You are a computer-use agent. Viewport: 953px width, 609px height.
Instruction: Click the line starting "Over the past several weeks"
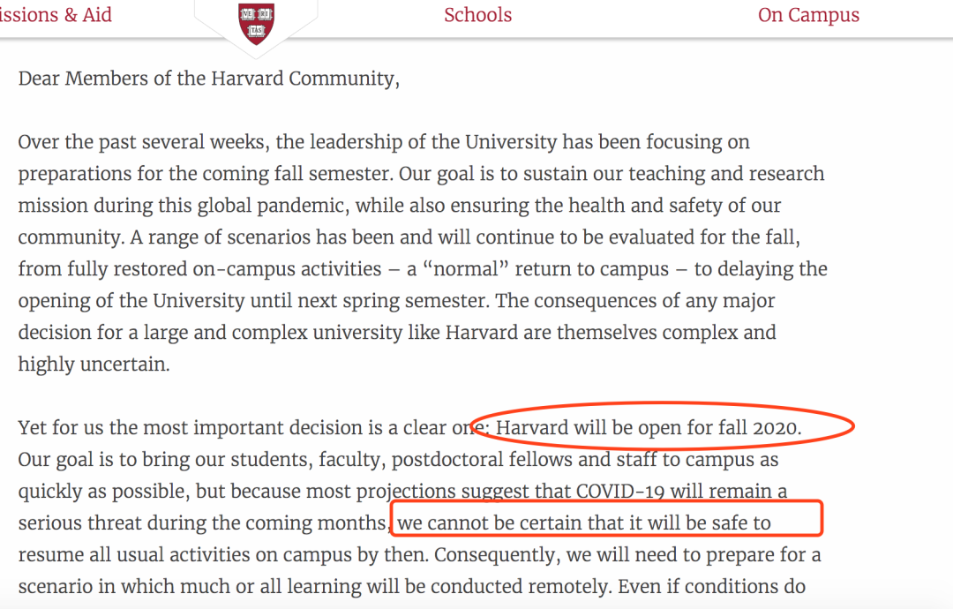[384, 142]
